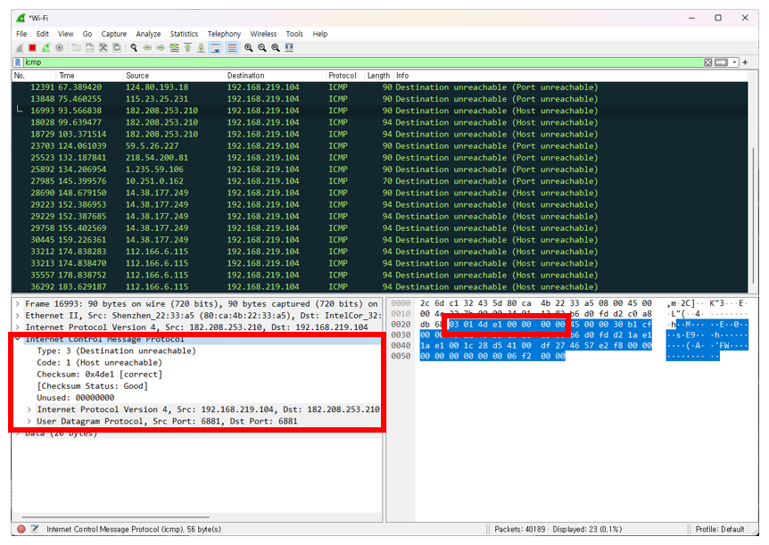Click into the icmp display filter field
The image size is (769, 545).
pos(363,62)
